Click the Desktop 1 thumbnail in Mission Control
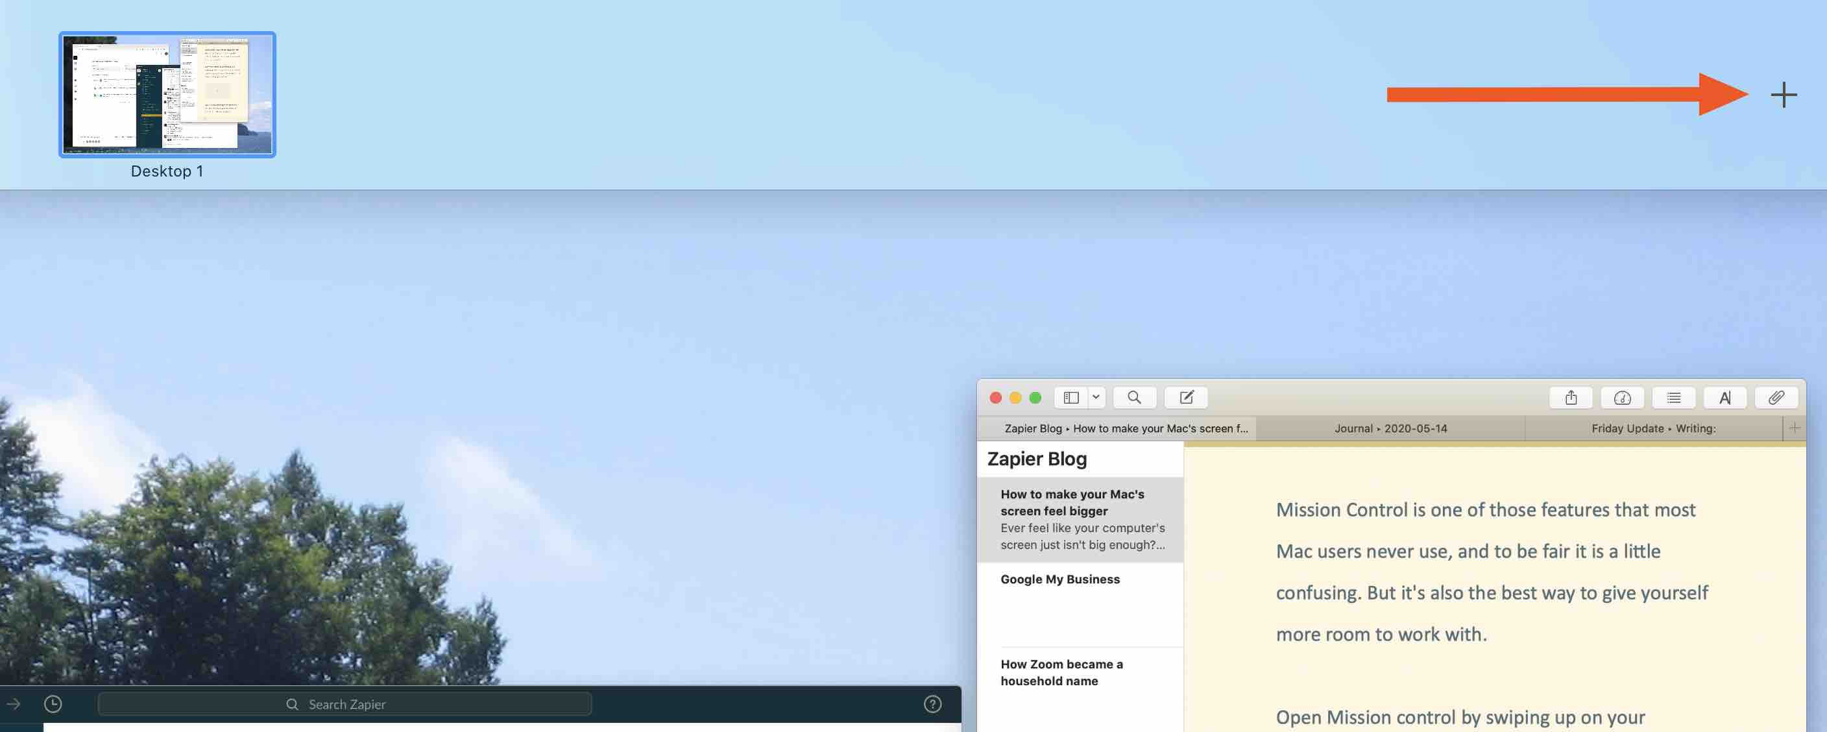Viewport: 1827px width, 732px height. (x=167, y=93)
